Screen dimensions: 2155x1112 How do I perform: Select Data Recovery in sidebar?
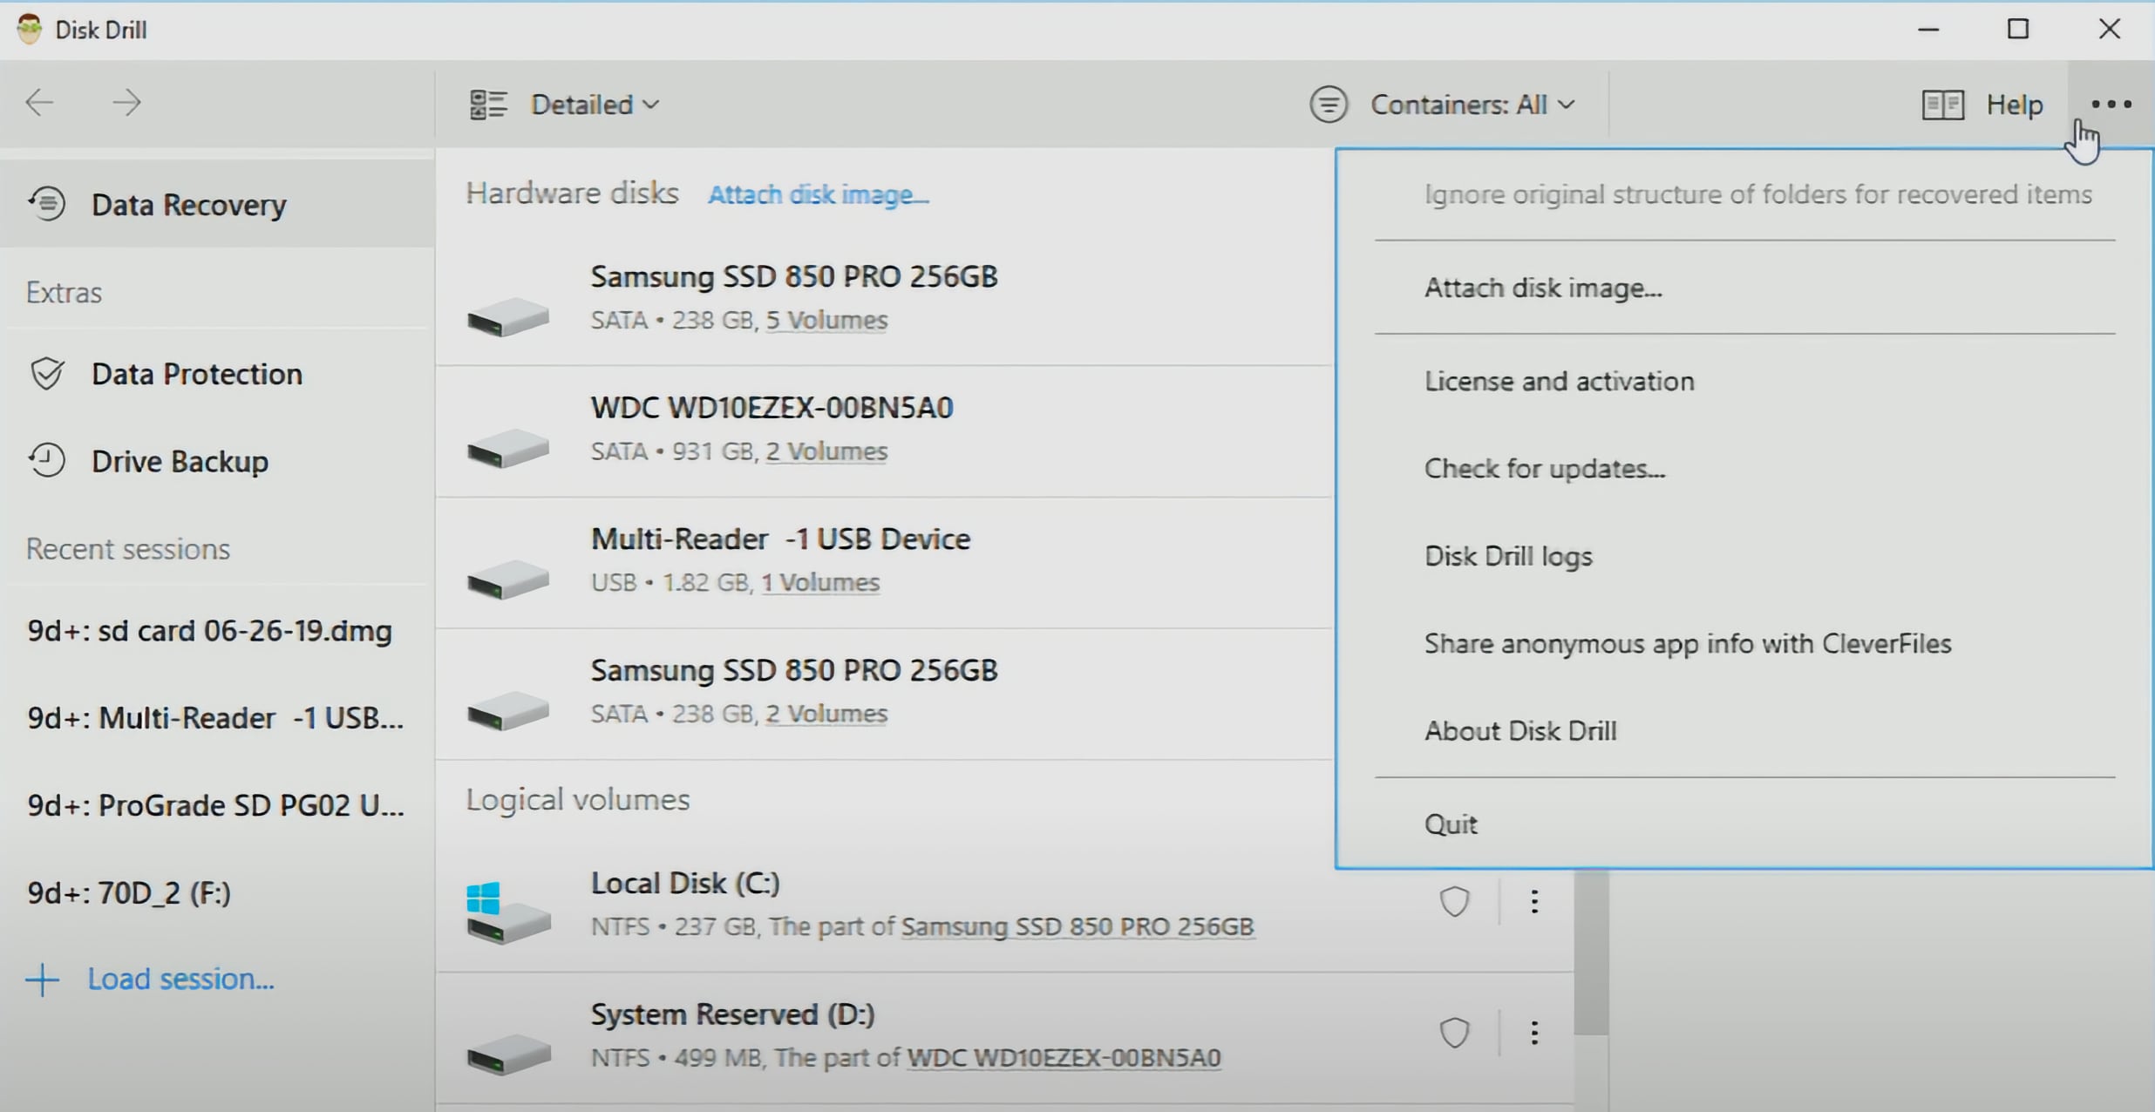coord(218,204)
